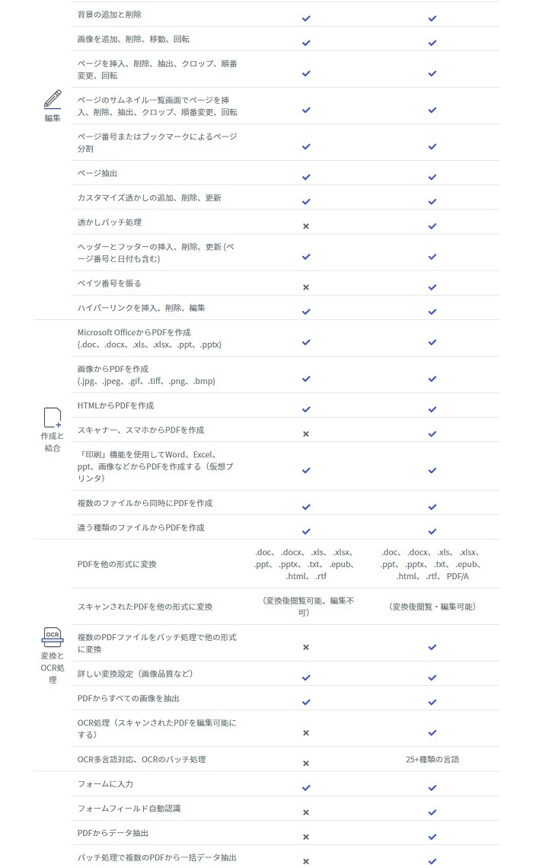Screen dimensions: 533x868
Task: Click the 違う種類のファイルからPDFを作成 row text
Action: coord(141,527)
